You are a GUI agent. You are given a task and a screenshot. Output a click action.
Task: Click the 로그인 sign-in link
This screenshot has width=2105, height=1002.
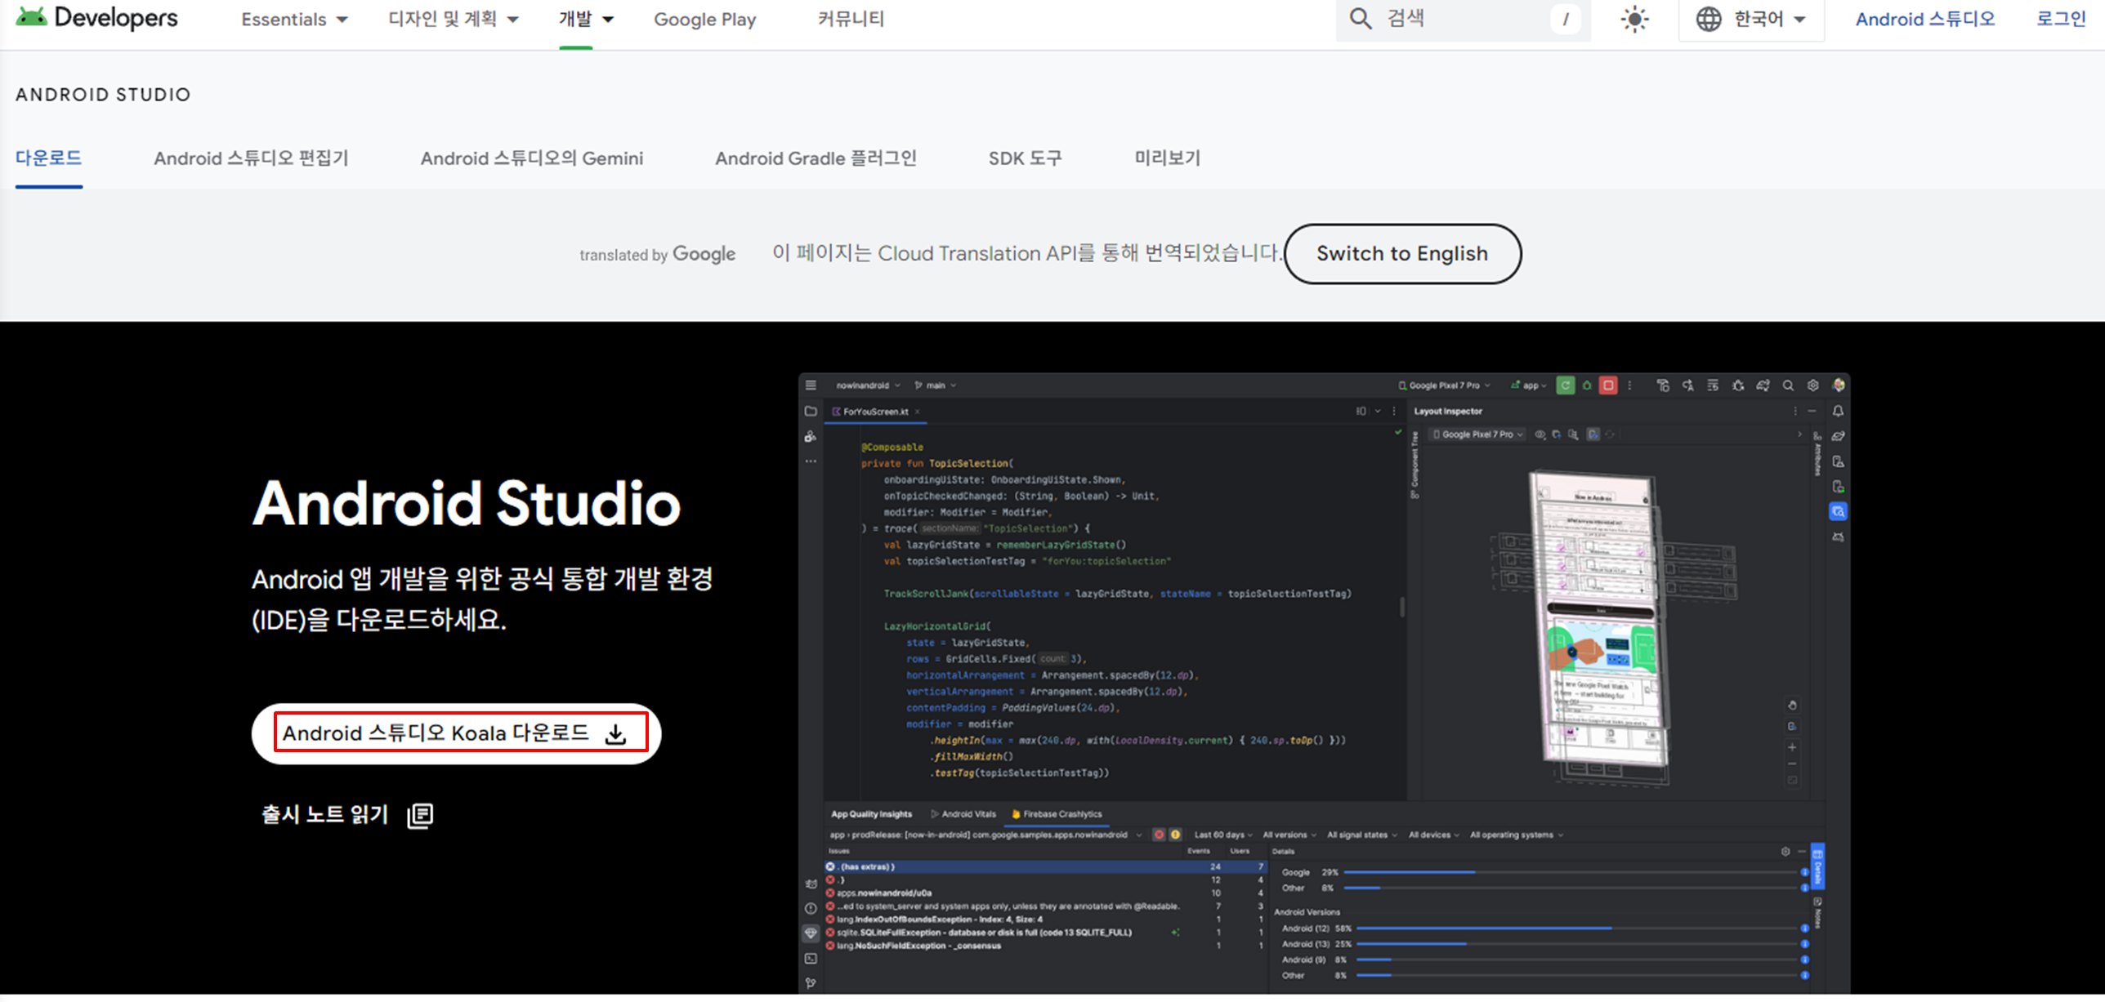(2061, 19)
